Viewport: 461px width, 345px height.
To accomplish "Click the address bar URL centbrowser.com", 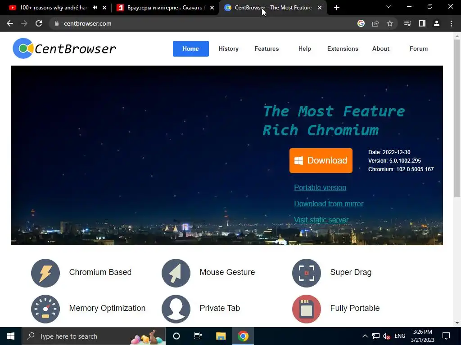I will point(88,23).
